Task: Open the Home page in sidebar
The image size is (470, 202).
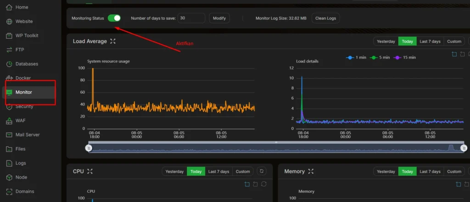Action: click(22, 7)
